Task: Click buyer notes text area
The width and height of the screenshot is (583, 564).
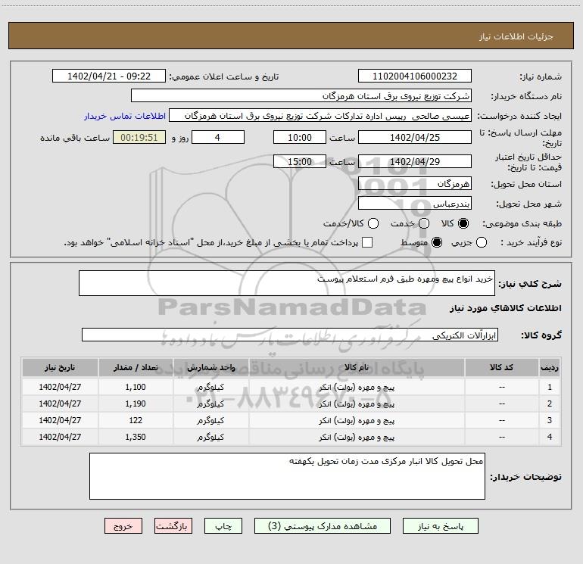Action: tap(287, 476)
